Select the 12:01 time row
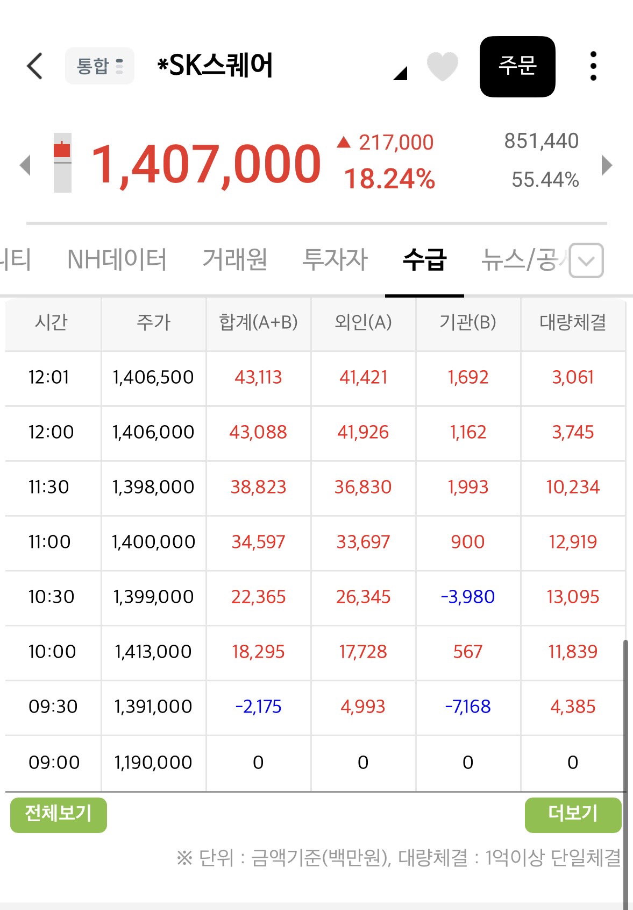This screenshot has width=633, height=910. click(x=315, y=378)
